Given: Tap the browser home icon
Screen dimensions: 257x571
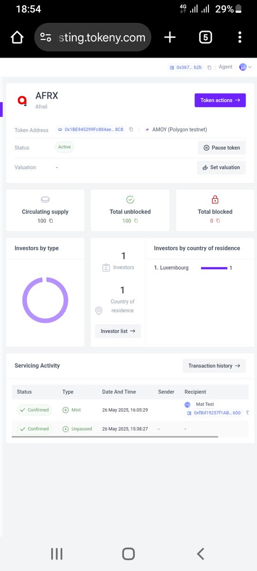Looking at the screenshot, I should point(17,37).
